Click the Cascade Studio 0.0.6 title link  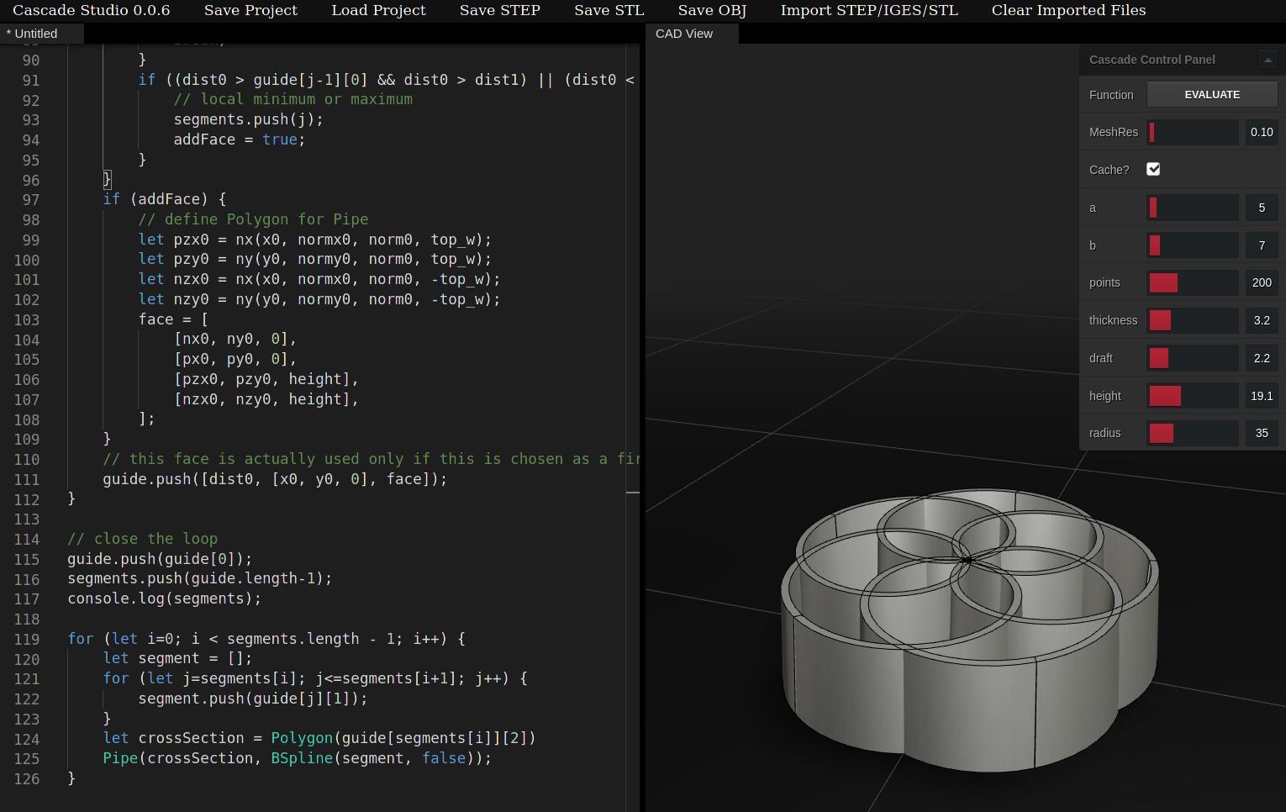point(91,10)
